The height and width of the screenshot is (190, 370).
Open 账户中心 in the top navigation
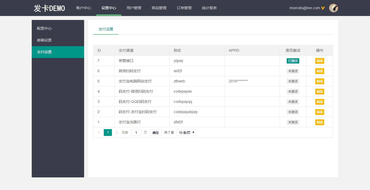point(84,8)
